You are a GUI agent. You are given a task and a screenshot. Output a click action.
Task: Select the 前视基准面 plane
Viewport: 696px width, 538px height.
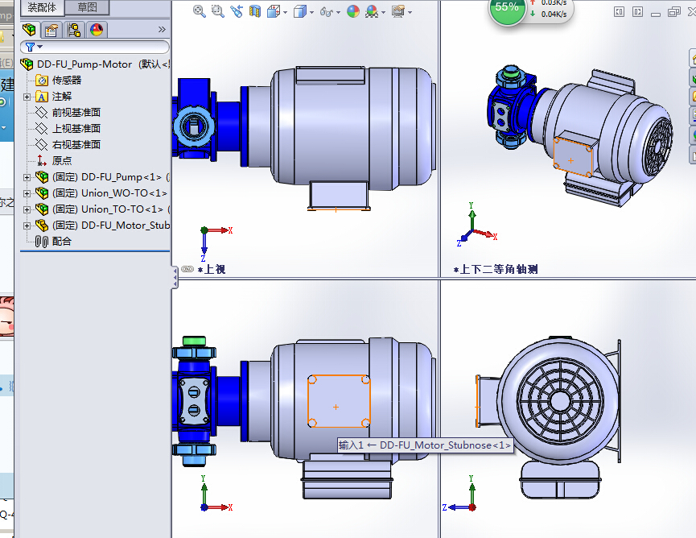coord(76,113)
